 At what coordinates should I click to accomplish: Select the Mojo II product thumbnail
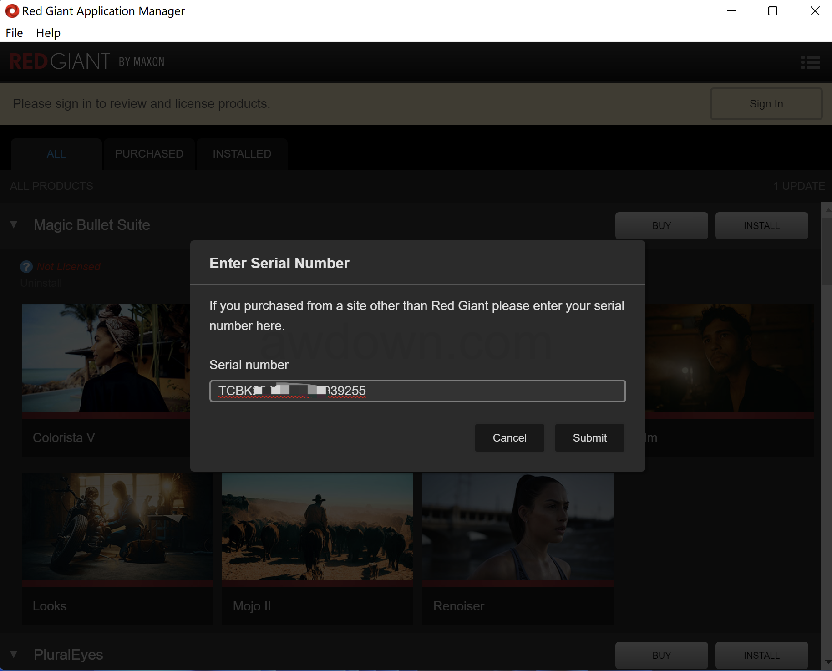point(318,526)
